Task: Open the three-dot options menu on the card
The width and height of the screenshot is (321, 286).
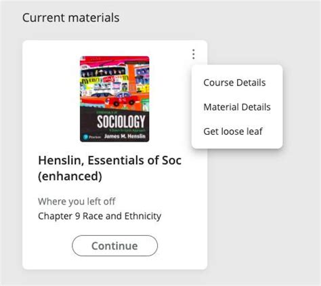Action: point(194,54)
